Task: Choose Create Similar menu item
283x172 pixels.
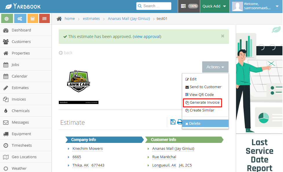Action: pos(205,110)
